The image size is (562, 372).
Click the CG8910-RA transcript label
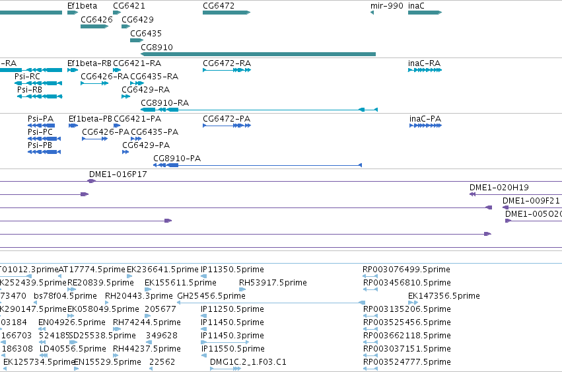click(x=165, y=103)
